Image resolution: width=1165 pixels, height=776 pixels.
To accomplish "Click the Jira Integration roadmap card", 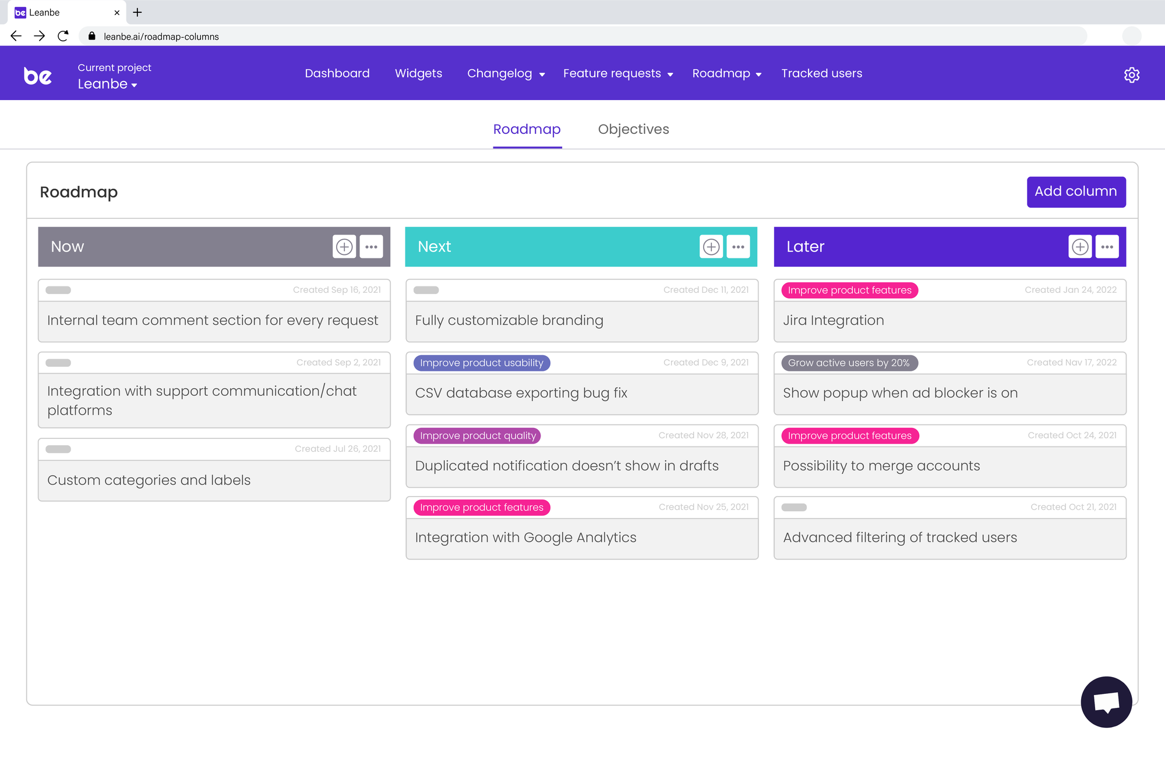I will pos(949,320).
